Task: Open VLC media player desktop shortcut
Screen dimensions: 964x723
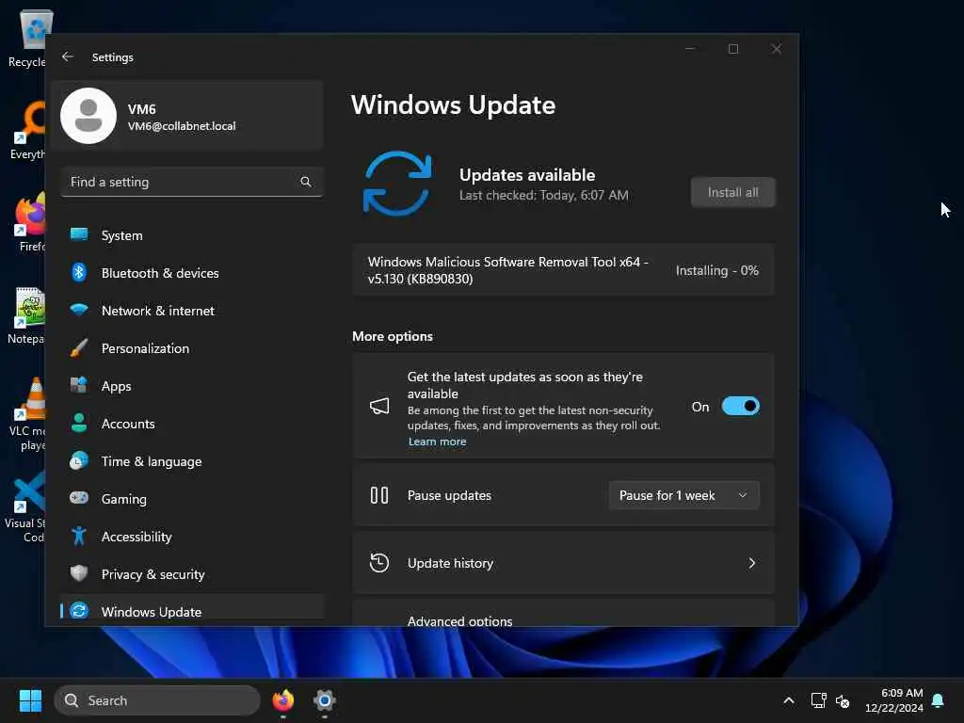Action: (x=26, y=414)
